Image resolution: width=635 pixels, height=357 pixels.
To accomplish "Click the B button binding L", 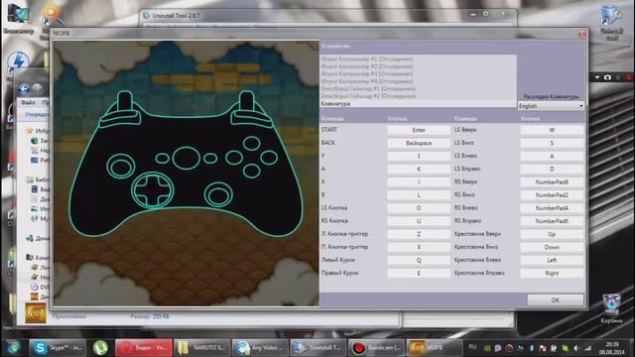I will pyautogui.click(x=419, y=194).
